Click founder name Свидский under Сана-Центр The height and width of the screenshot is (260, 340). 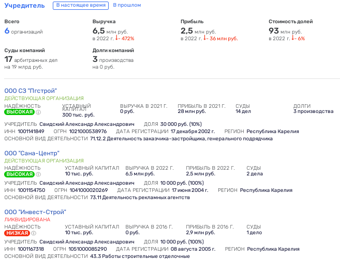coord(87,183)
